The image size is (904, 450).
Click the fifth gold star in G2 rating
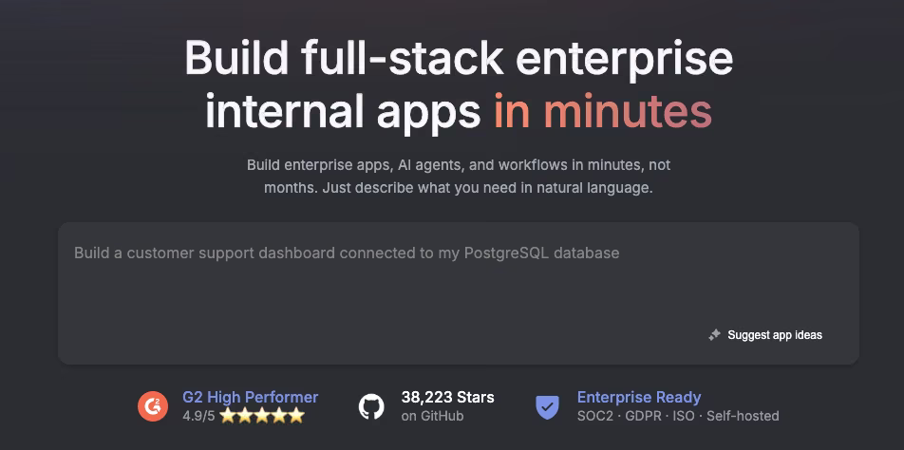(x=296, y=416)
